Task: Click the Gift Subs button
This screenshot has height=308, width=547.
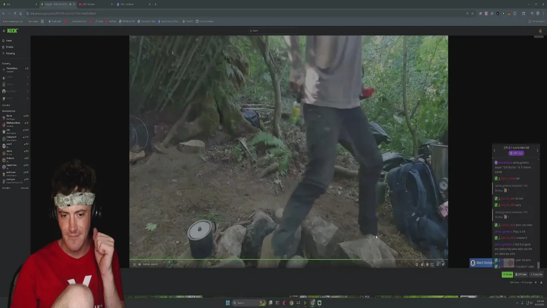Action: (x=521, y=274)
